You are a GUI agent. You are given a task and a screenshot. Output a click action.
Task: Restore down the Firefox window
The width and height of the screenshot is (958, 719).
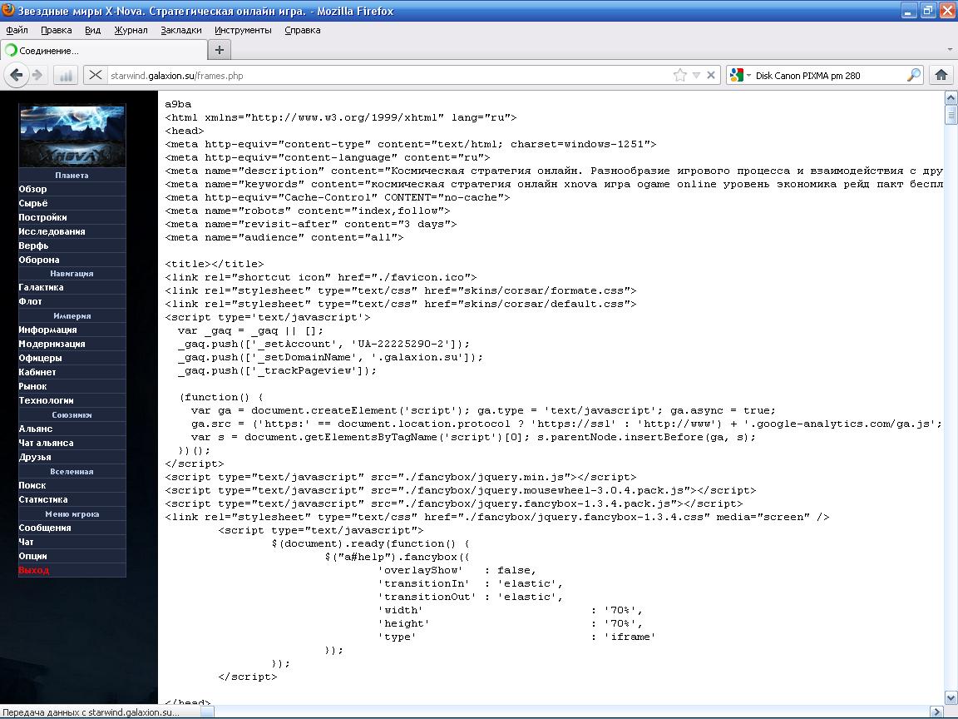(928, 10)
